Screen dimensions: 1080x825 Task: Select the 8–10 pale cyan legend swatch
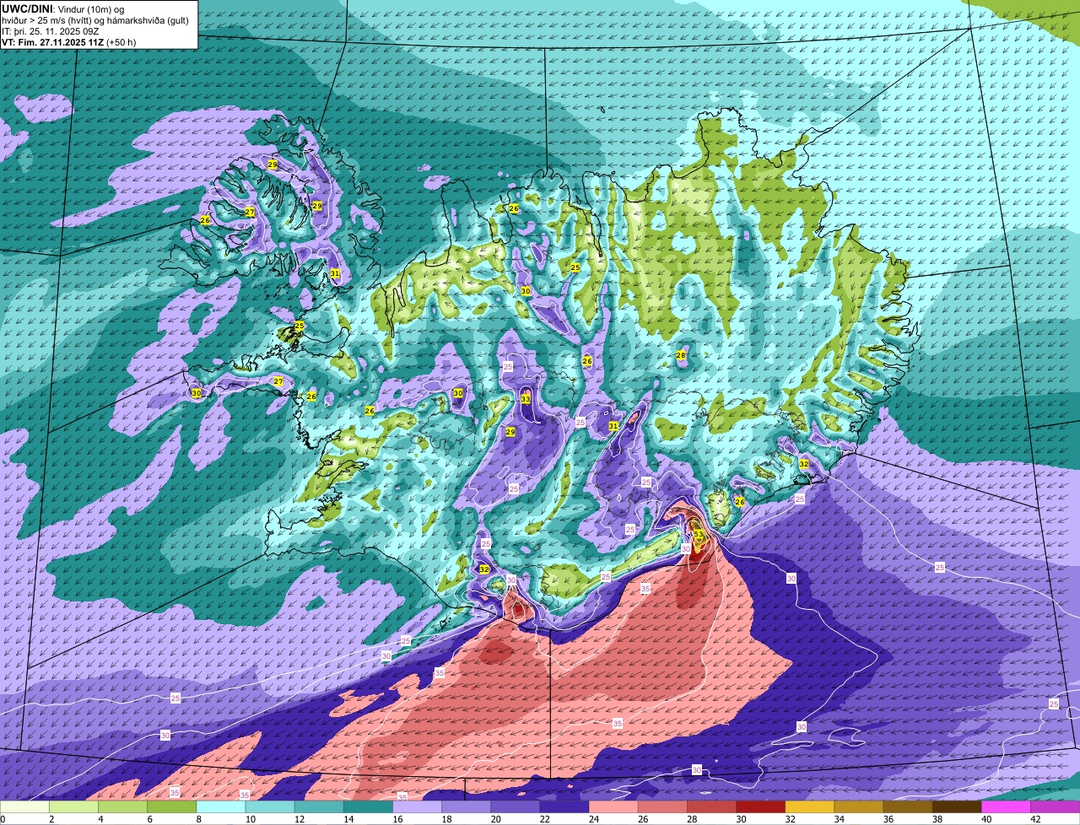(x=220, y=807)
